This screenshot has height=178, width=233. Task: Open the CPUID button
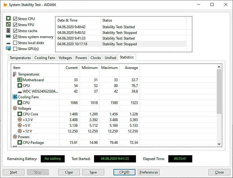pyautogui.click(x=124, y=172)
